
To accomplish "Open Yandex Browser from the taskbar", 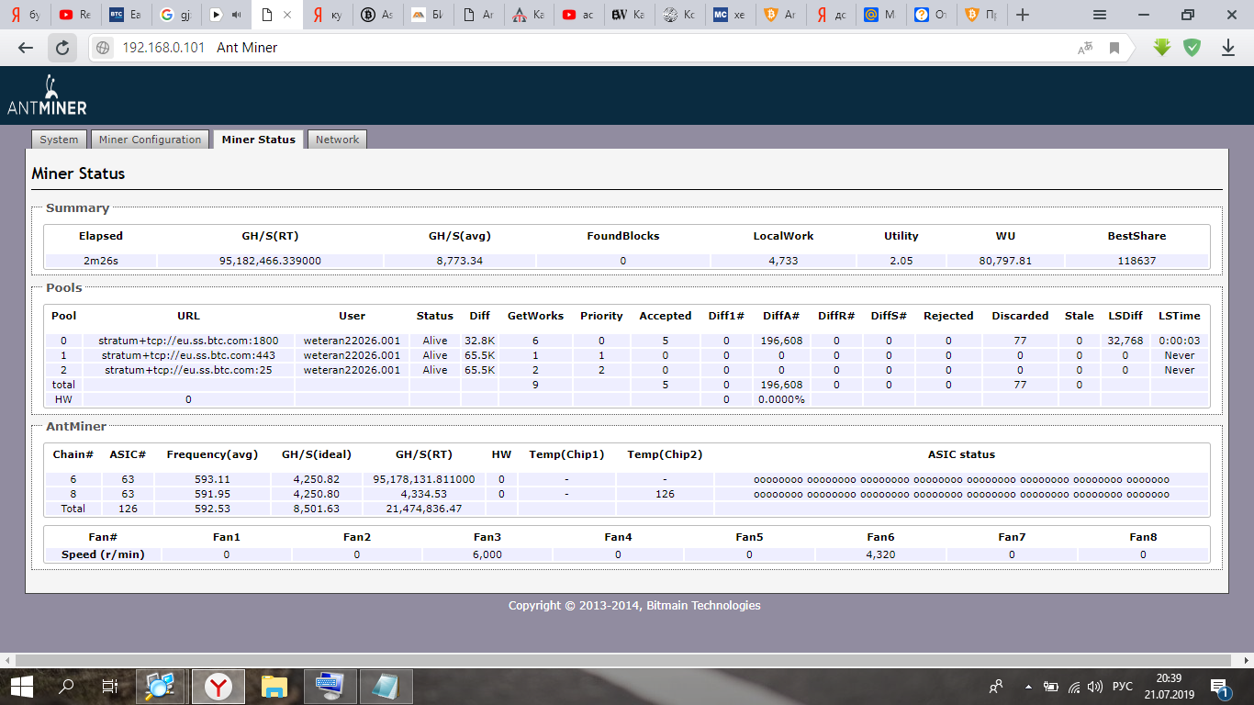I will [218, 686].
